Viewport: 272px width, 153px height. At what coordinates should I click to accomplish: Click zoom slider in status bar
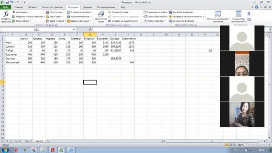[x=258, y=144]
